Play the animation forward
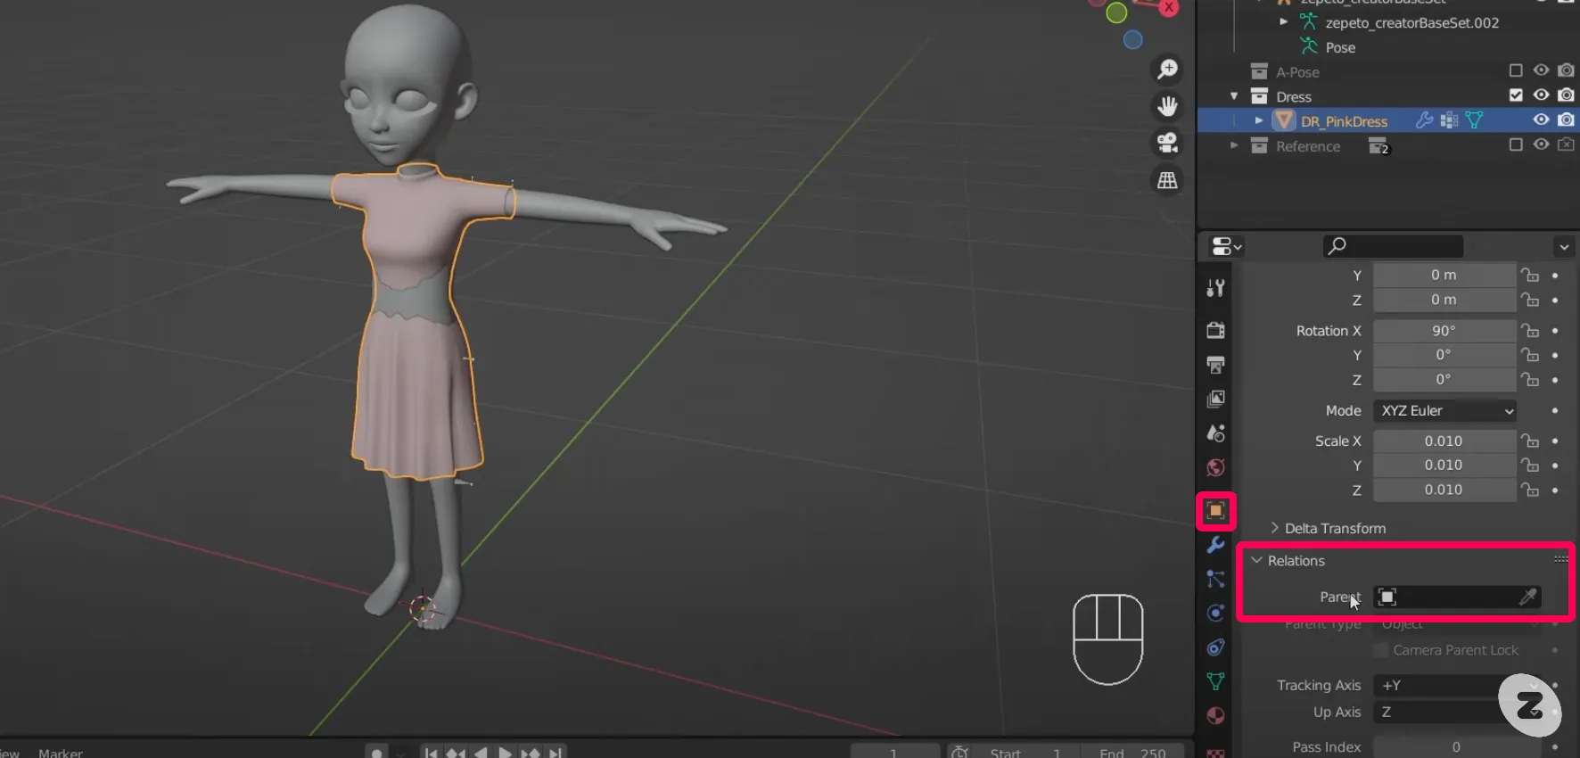The width and height of the screenshot is (1580, 758). click(505, 753)
